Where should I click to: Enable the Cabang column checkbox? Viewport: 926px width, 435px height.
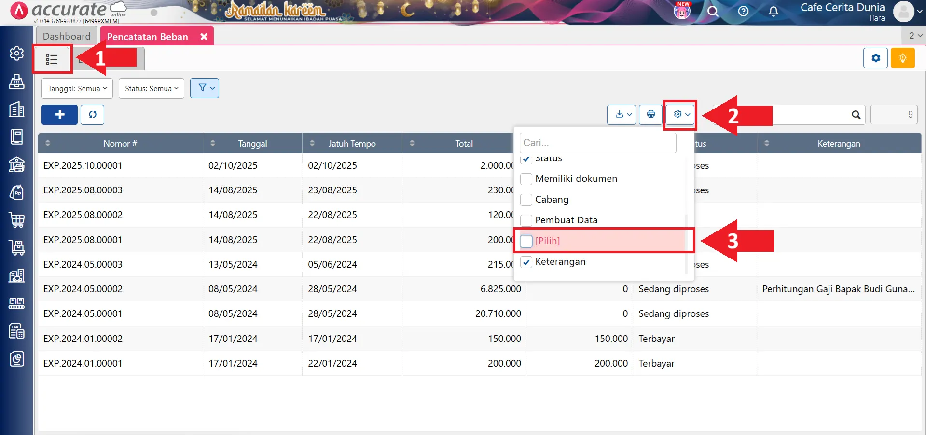(526, 200)
